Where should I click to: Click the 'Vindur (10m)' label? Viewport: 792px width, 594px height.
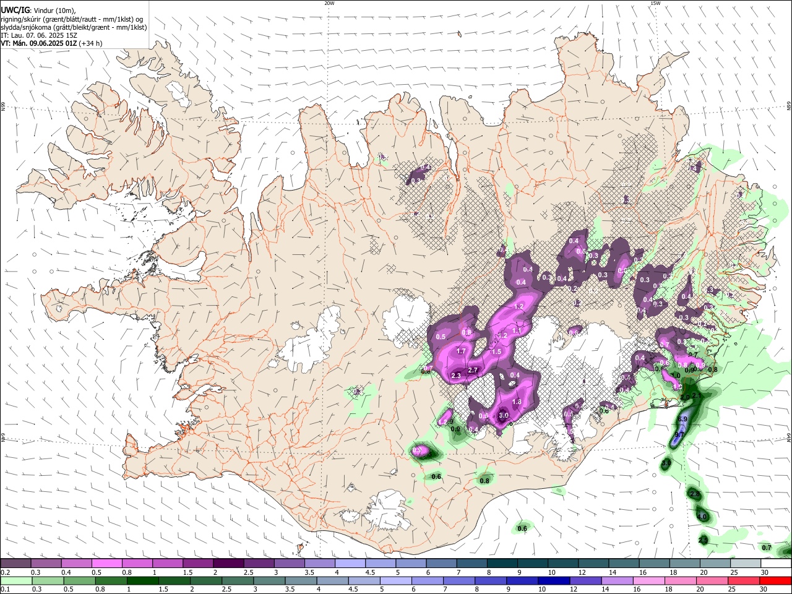(x=55, y=10)
